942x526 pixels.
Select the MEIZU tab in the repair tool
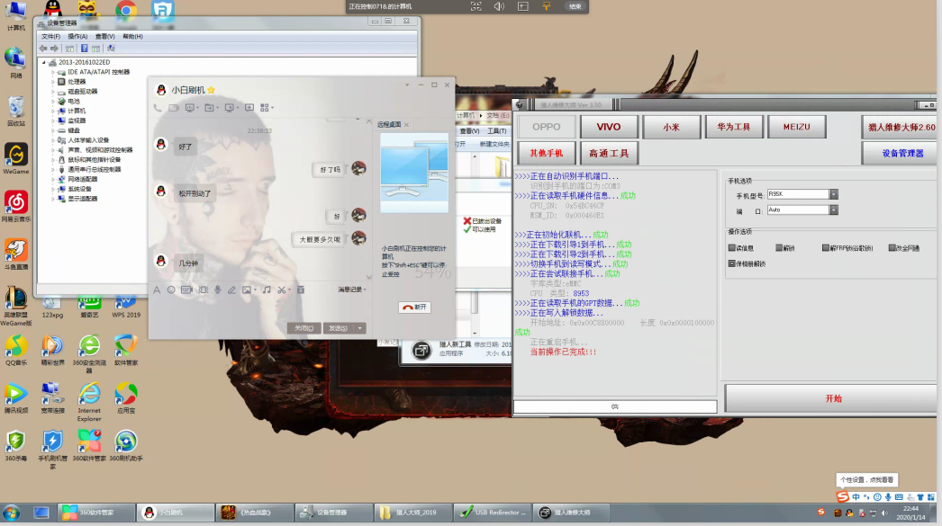point(797,127)
